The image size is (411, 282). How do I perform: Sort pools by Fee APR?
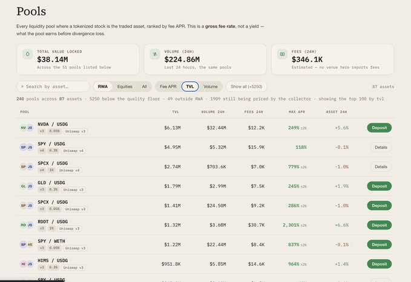pyautogui.click(x=168, y=87)
